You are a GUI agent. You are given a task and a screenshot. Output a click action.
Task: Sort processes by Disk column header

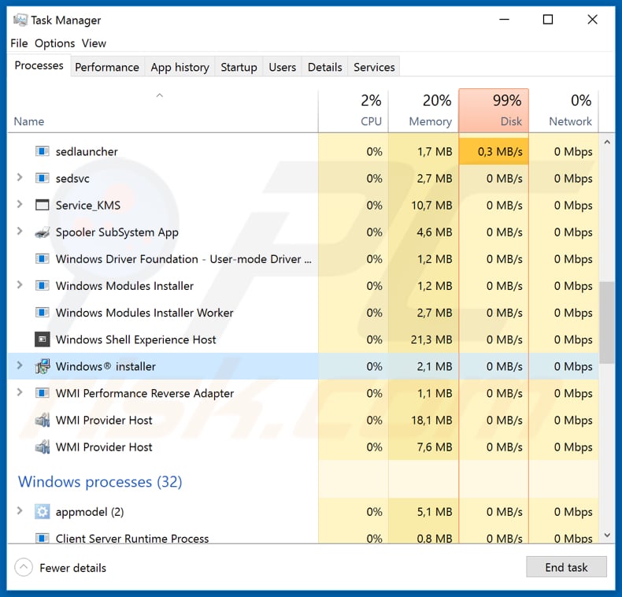pos(494,110)
